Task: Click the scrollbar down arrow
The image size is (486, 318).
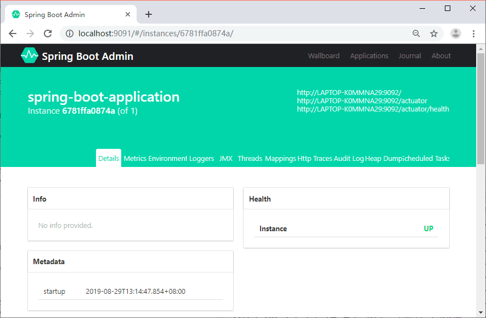Action: pos(481,313)
